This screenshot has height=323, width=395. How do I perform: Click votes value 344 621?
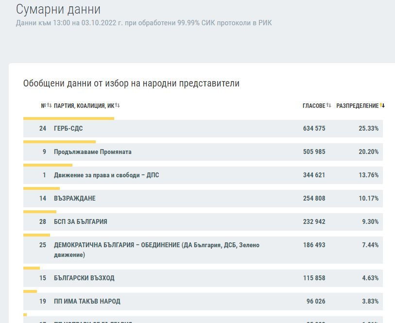pyautogui.click(x=314, y=175)
